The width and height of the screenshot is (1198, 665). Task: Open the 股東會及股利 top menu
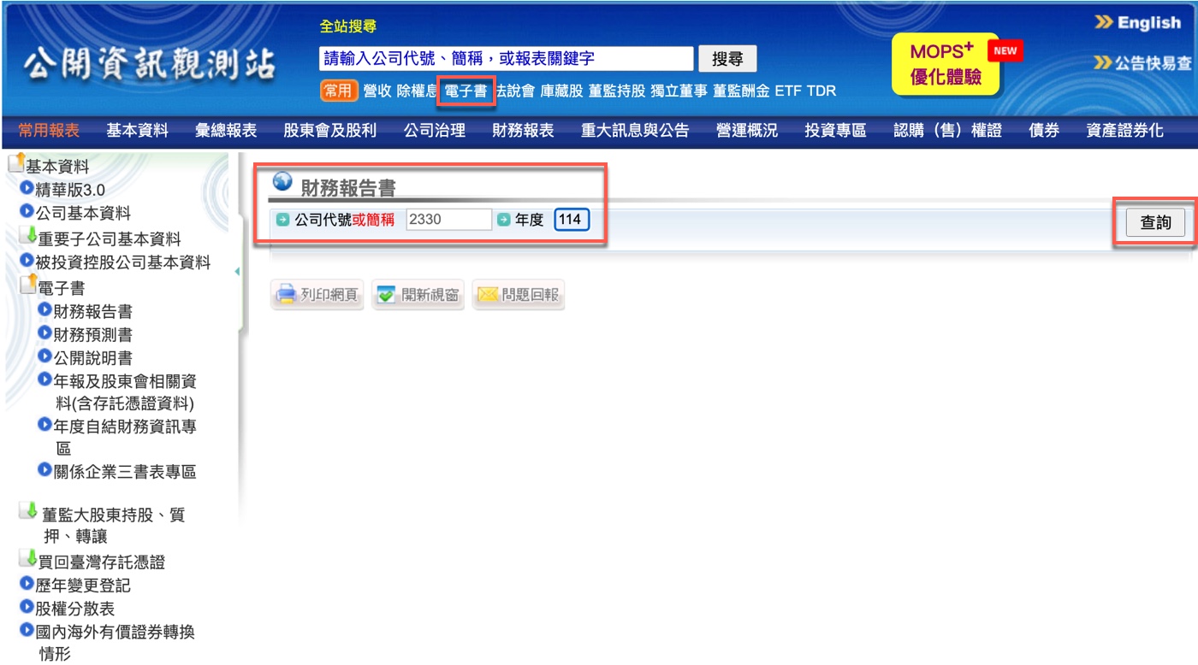pyautogui.click(x=329, y=131)
